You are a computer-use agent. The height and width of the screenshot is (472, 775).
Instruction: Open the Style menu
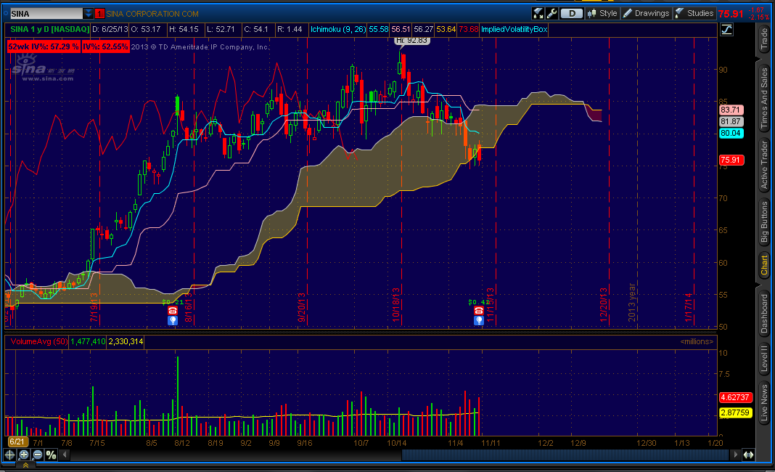point(602,13)
